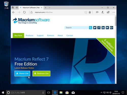Open the Support menu
The width and height of the screenshot is (127, 95).
coord(40,35)
